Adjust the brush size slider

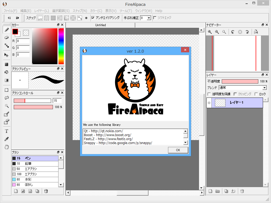pos(32,101)
